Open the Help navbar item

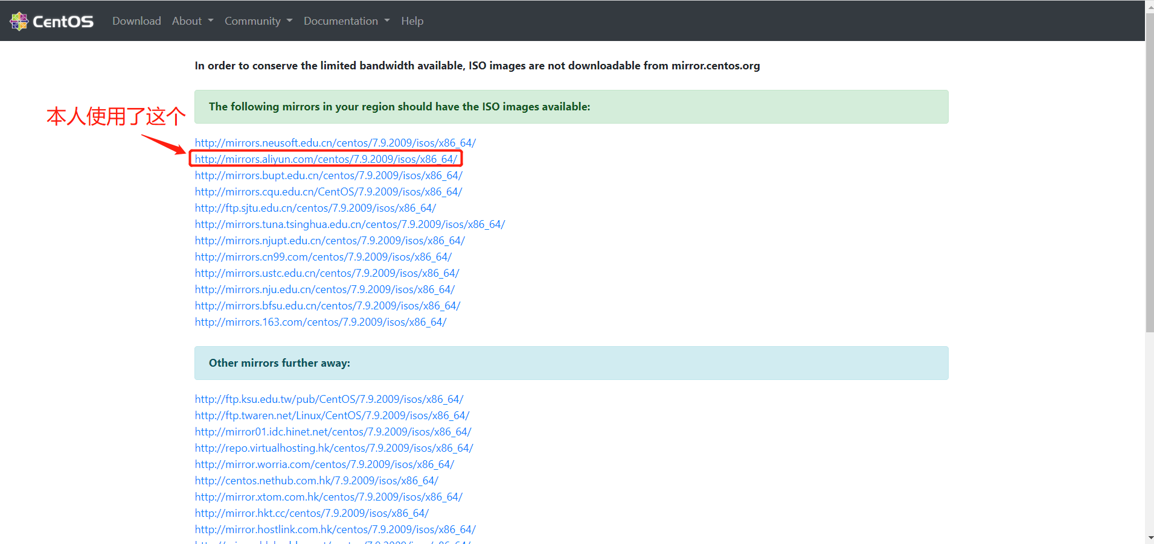point(412,21)
